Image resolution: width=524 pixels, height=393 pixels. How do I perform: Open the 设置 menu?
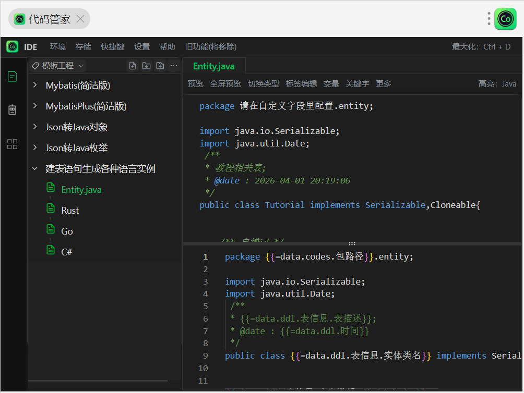(142, 47)
